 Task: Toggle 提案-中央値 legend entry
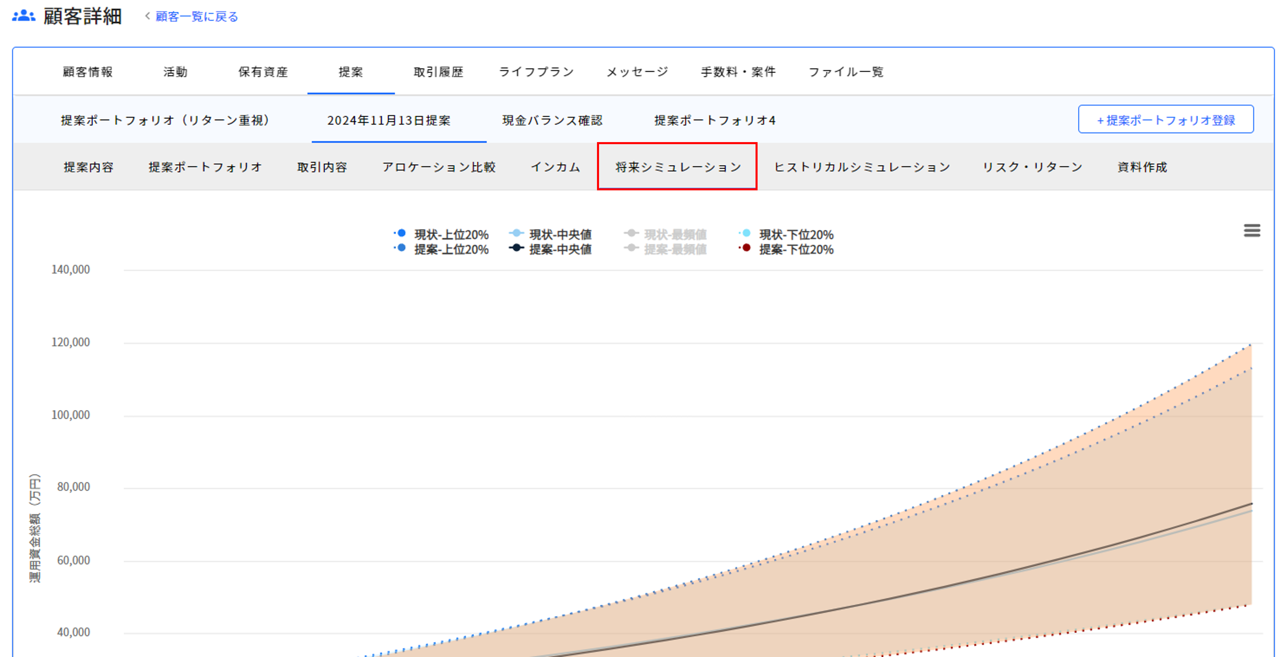coord(560,249)
